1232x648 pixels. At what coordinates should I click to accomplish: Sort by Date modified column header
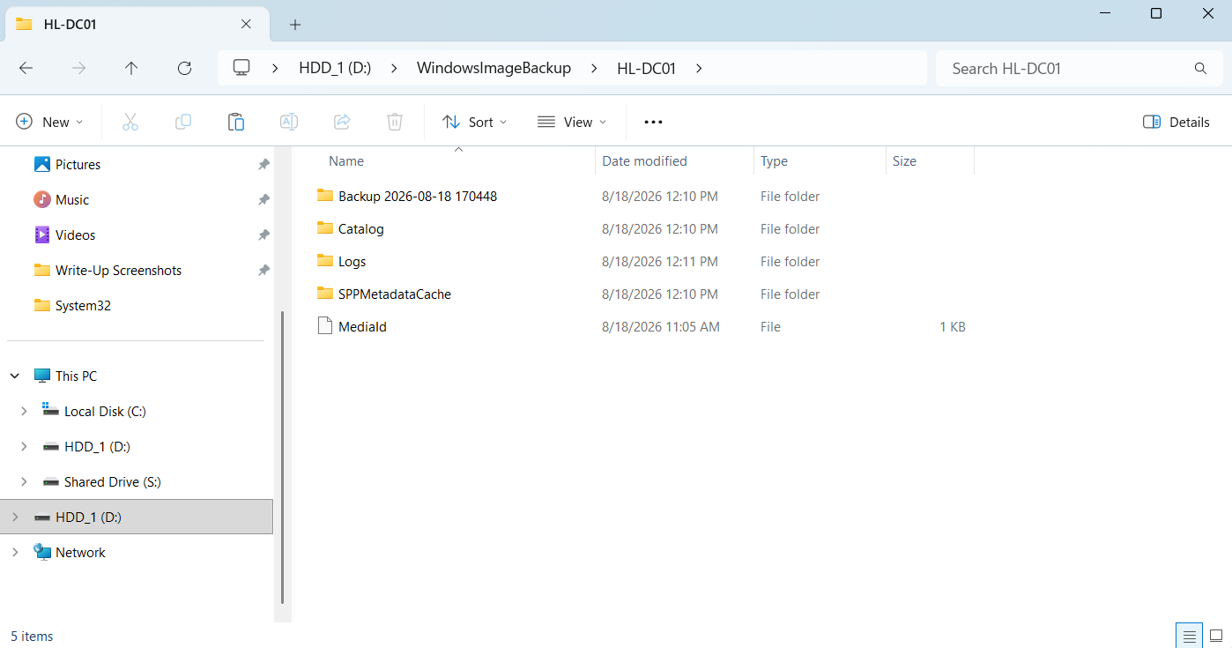pyautogui.click(x=644, y=161)
